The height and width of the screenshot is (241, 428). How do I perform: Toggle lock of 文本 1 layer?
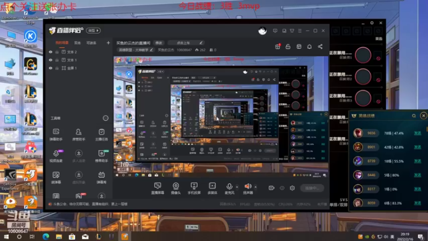[57, 60]
